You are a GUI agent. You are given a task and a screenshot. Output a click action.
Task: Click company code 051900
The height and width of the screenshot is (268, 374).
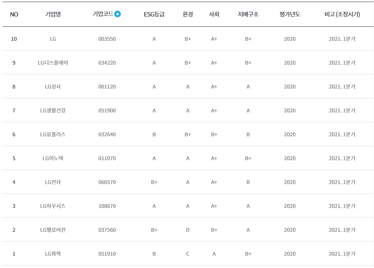pos(107,111)
